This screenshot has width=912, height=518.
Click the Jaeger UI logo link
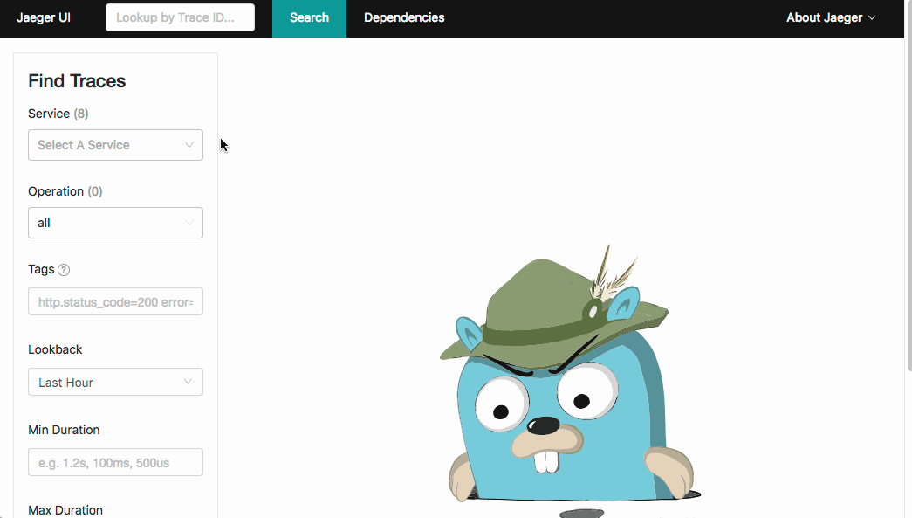[44, 17]
